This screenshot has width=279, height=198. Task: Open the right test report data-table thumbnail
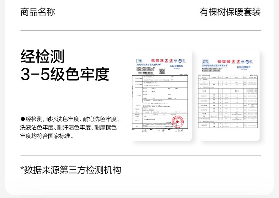coord(228,95)
